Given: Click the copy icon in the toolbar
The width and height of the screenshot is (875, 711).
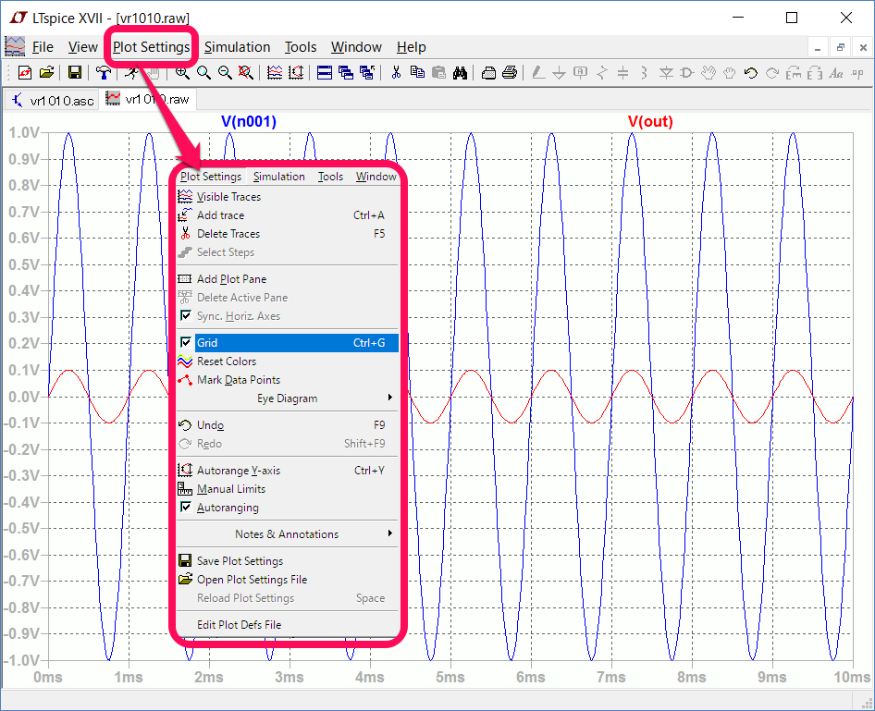Looking at the screenshot, I should pos(417,72).
